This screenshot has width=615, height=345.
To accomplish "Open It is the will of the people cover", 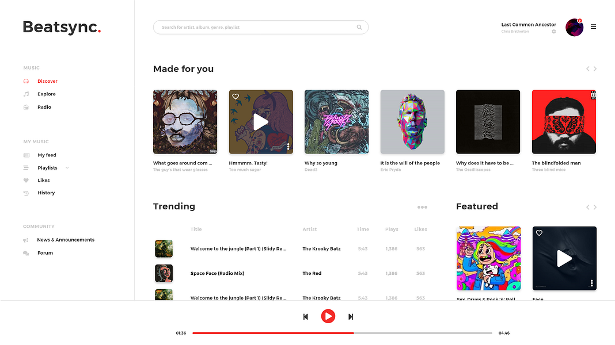I will tap(412, 122).
